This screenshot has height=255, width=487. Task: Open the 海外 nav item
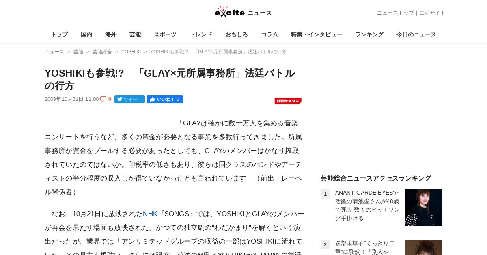pos(111,34)
